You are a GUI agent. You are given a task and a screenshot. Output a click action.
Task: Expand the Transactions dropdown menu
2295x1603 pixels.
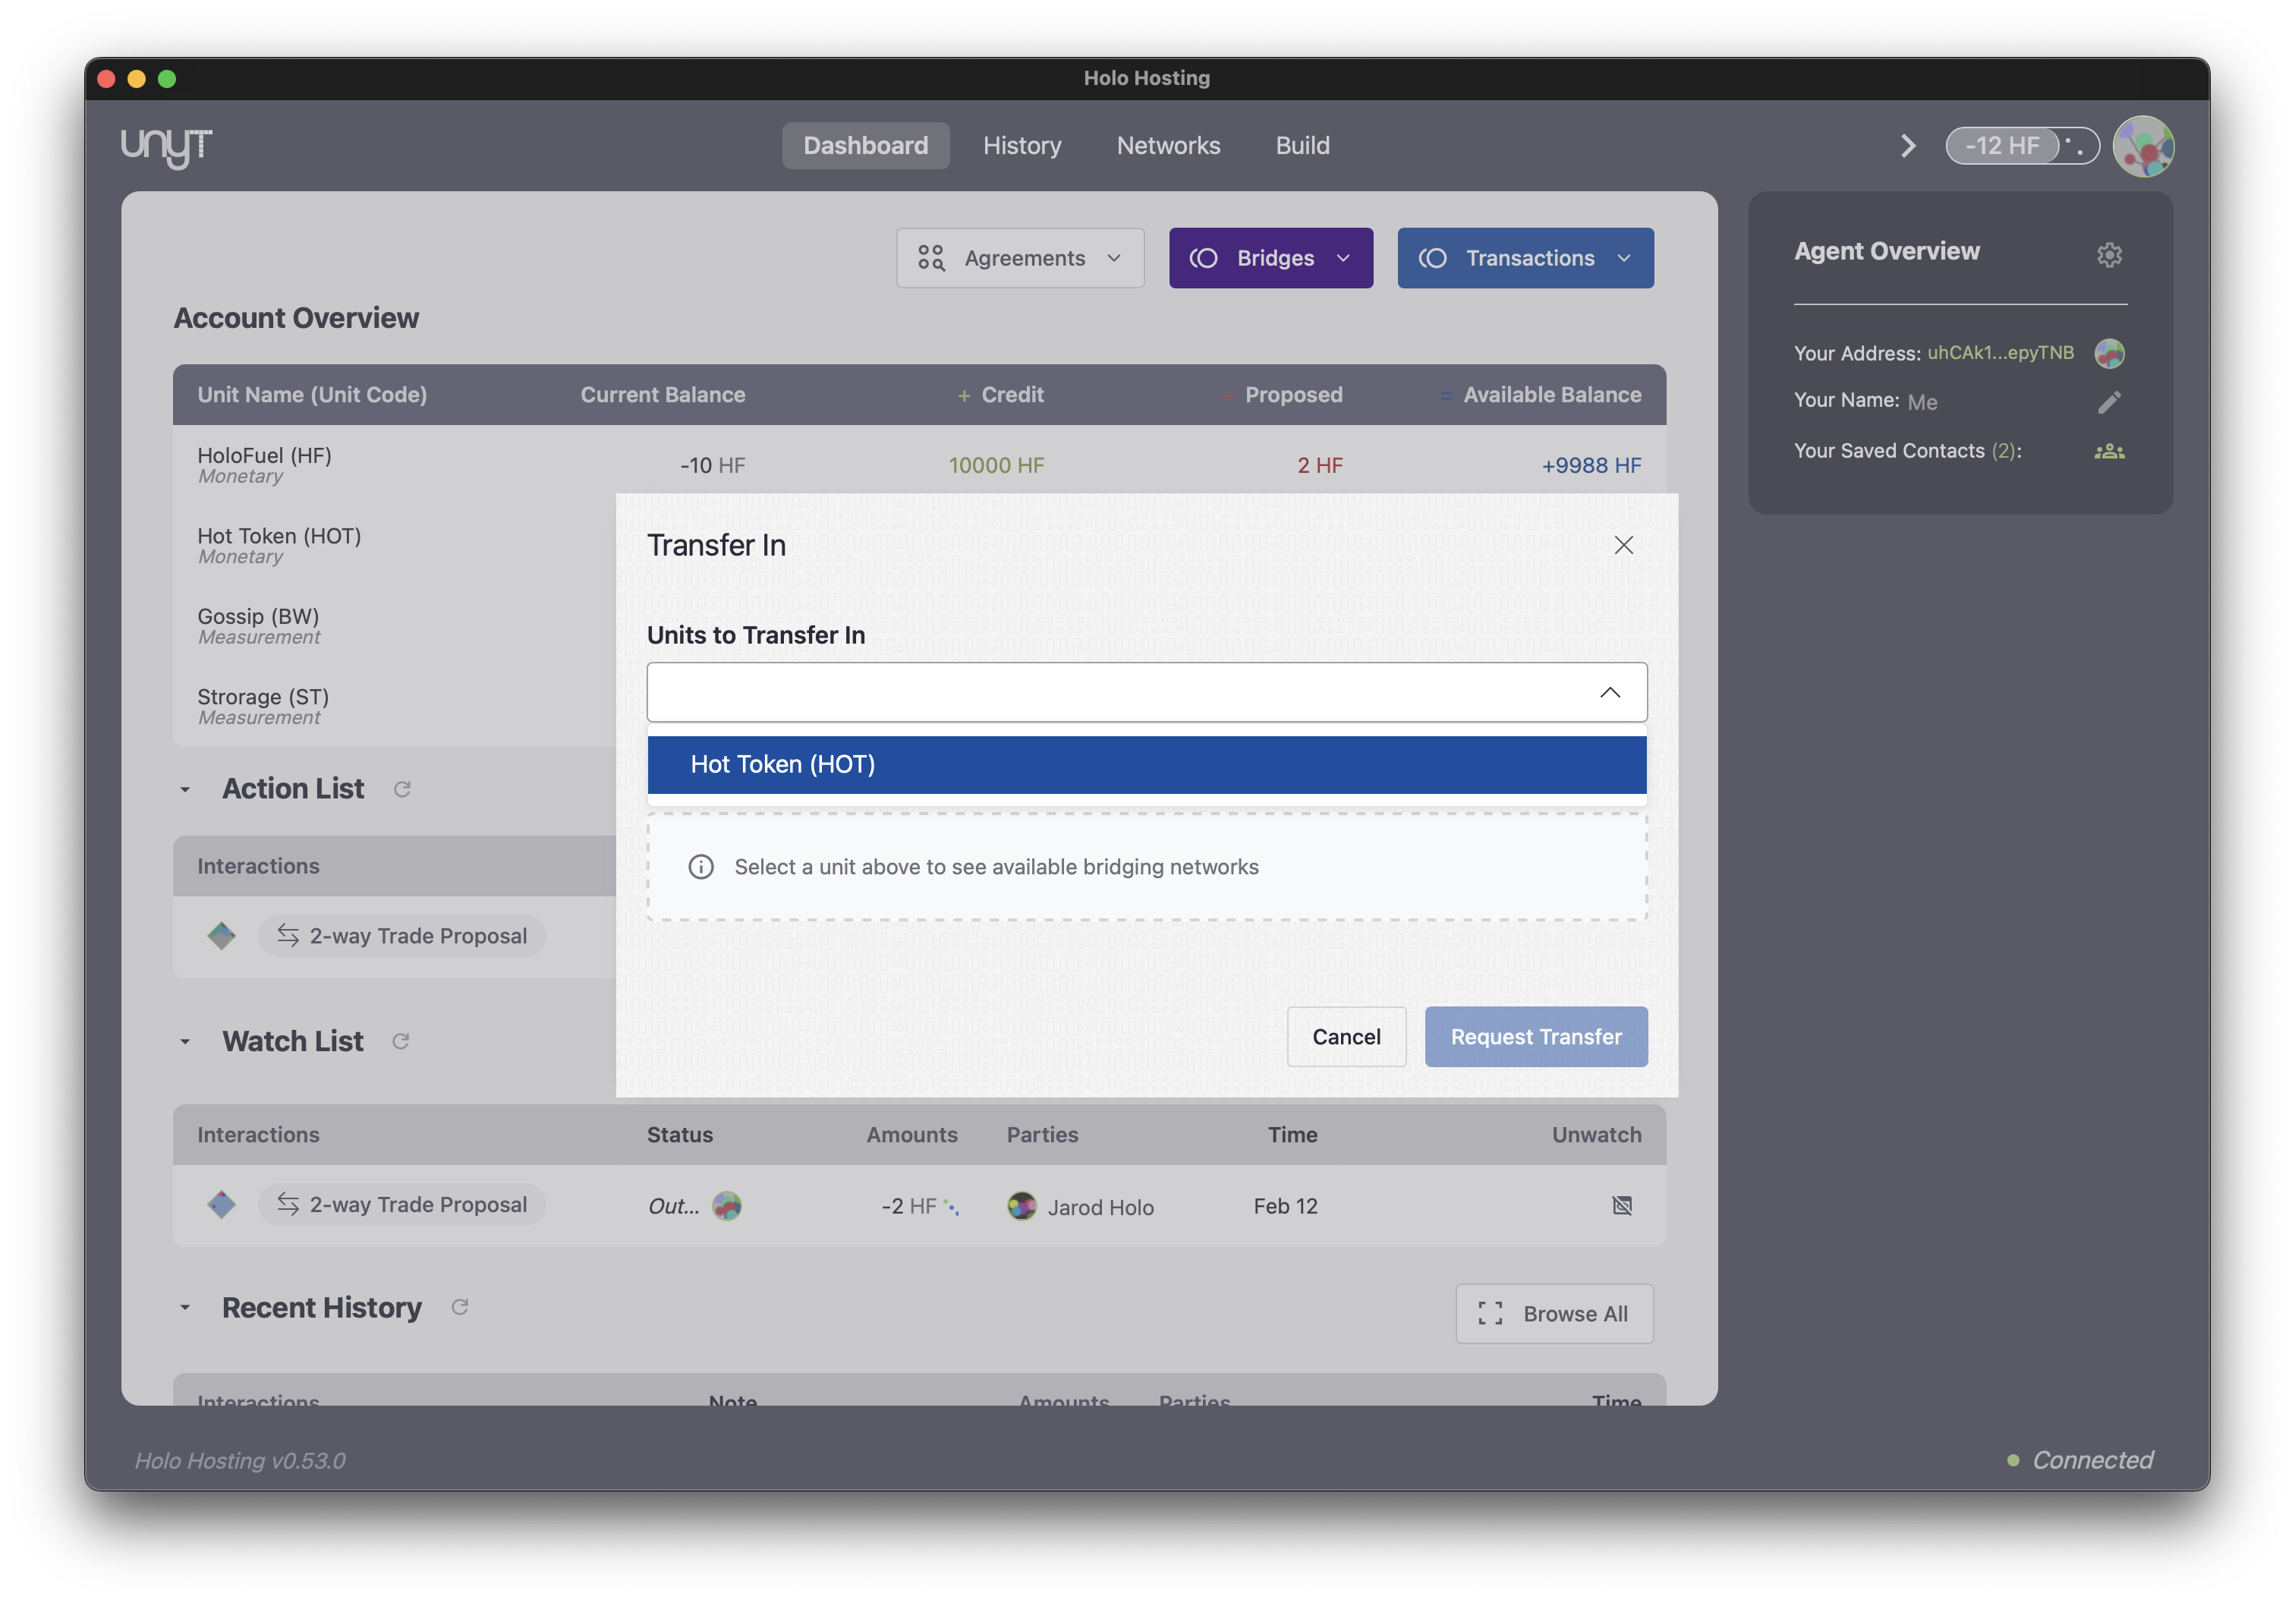point(1525,258)
